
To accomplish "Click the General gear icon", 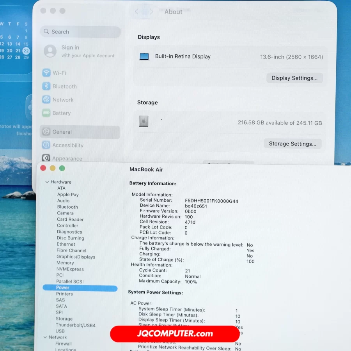I will click(46, 132).
